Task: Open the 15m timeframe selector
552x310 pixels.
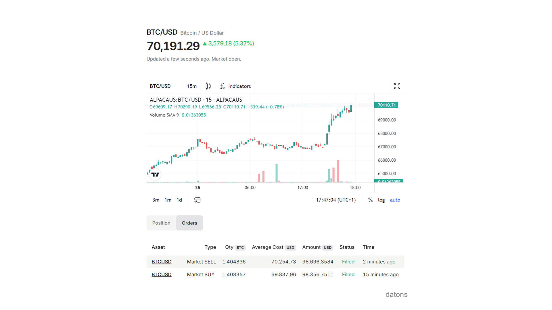Action: coord(191,86)
